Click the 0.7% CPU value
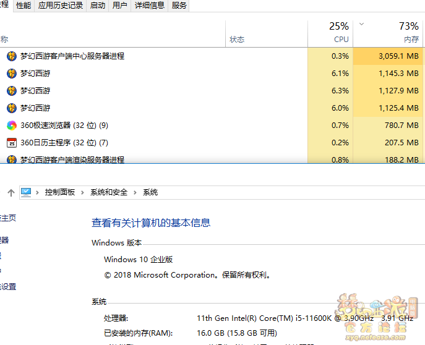 (x=340, y=126)
